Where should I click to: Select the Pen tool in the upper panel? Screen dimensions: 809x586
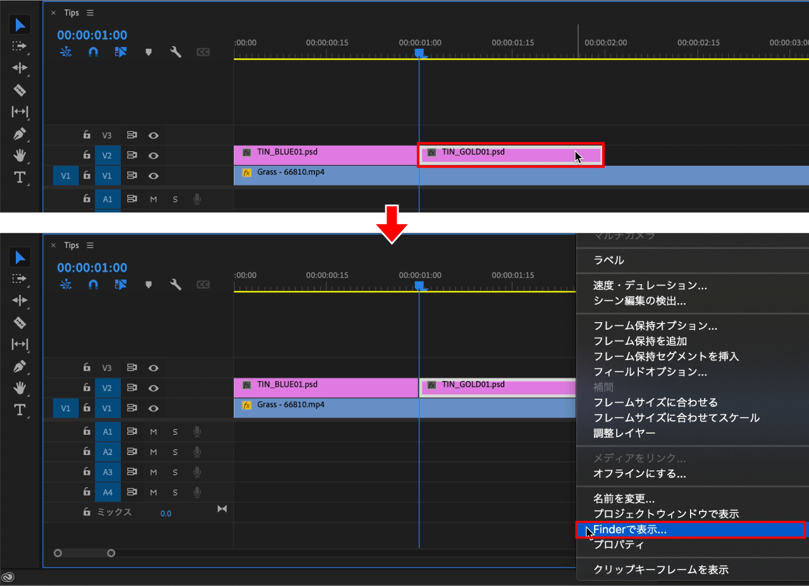pyautogui.click(x=20, y=134)
